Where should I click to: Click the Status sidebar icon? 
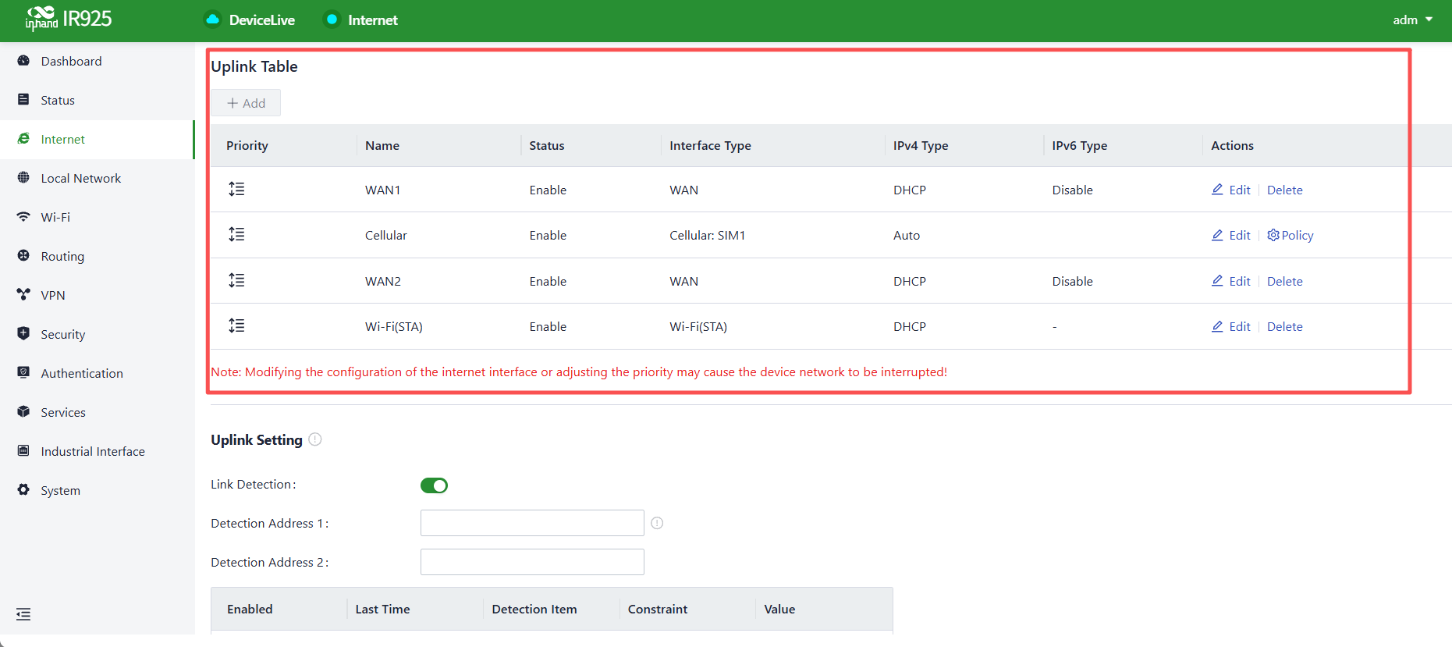coord(23,100)
